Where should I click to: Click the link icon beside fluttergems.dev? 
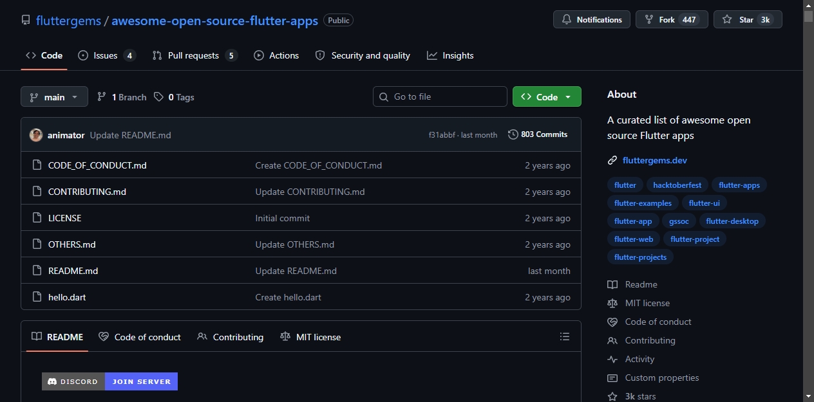click(612, 160)
